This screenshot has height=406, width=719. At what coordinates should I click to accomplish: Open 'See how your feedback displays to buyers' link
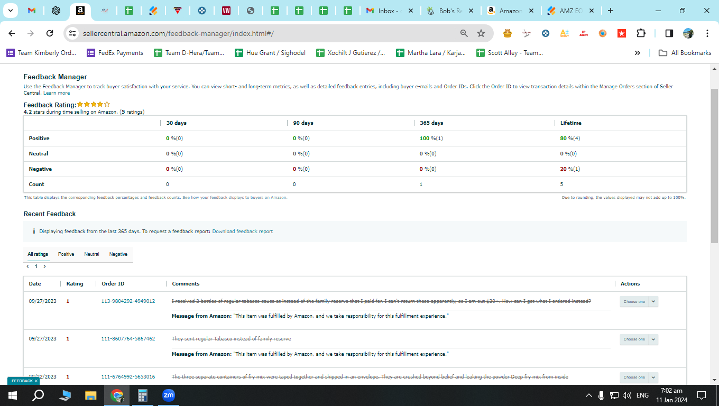235,197
